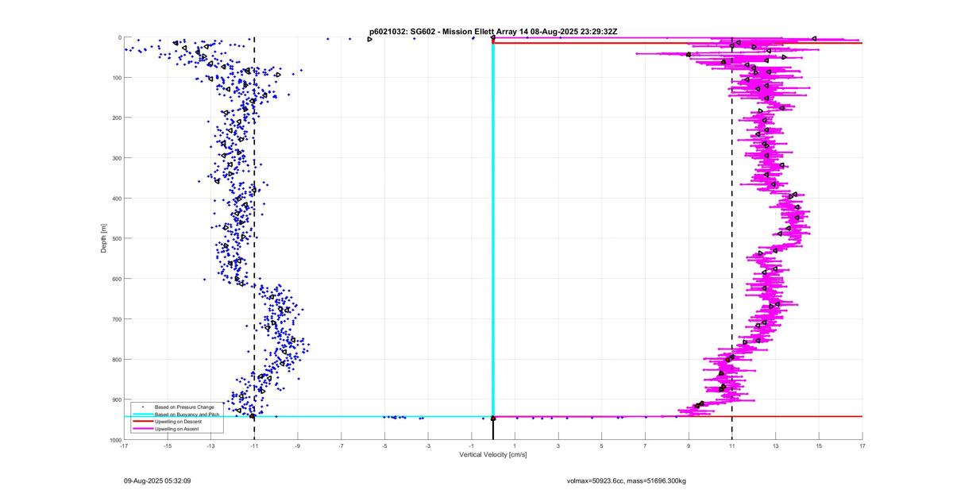Click depth axis tick label 100
953x494 pixels.
pyautogui.click(x=116, y=78)
